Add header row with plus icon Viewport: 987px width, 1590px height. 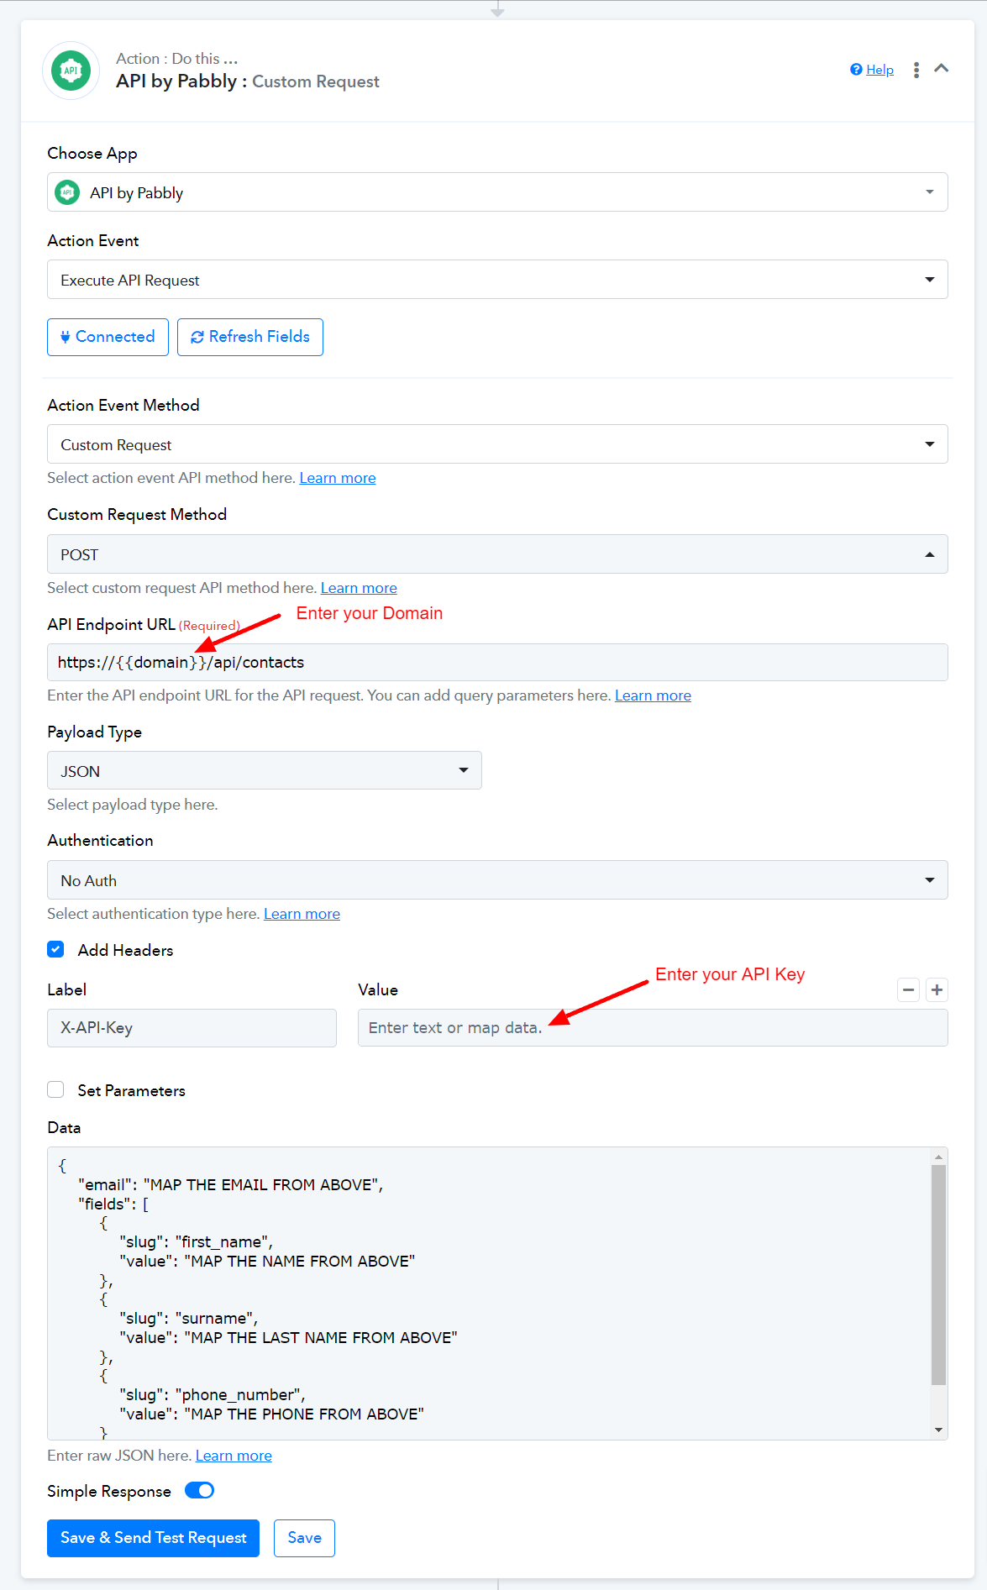pos(937,990)
